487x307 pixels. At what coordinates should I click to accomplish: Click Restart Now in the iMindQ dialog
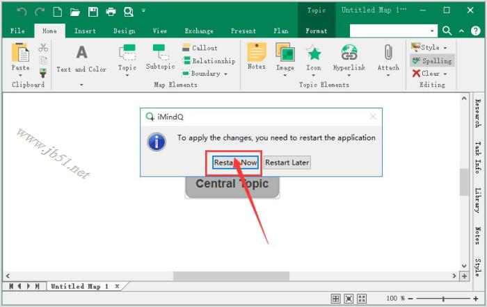click(235, 163)
